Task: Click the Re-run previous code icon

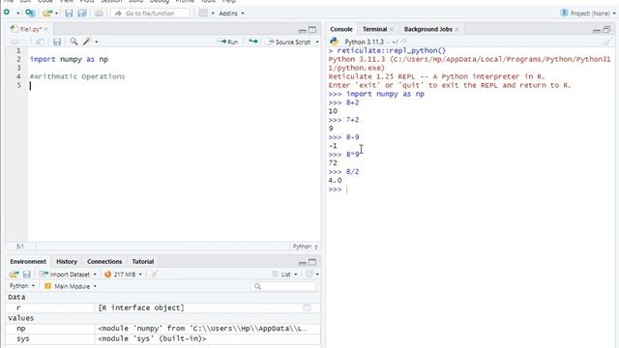Action: tap(253, 42)
